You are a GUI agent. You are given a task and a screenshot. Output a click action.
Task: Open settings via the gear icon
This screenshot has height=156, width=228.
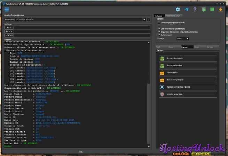tap(178, 10)
